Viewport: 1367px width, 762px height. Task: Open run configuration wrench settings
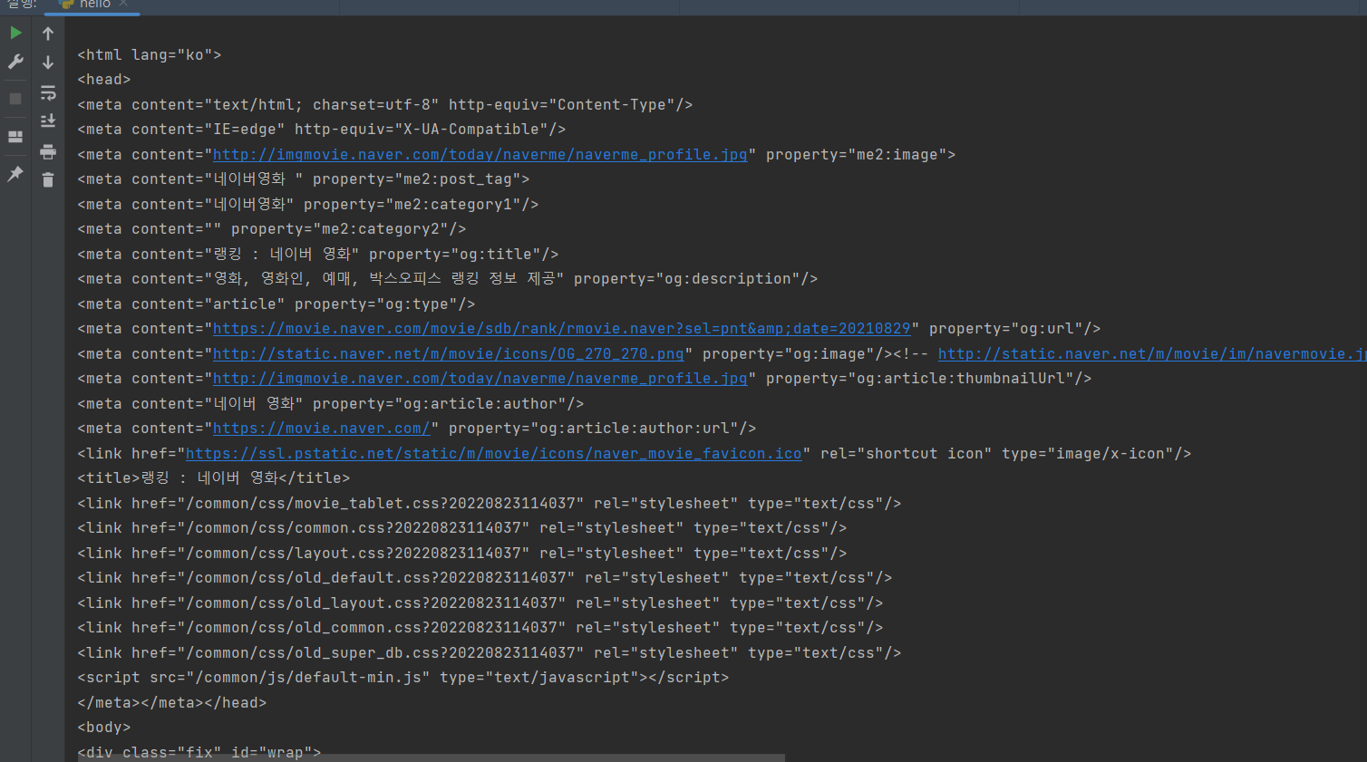coord(15,62)
